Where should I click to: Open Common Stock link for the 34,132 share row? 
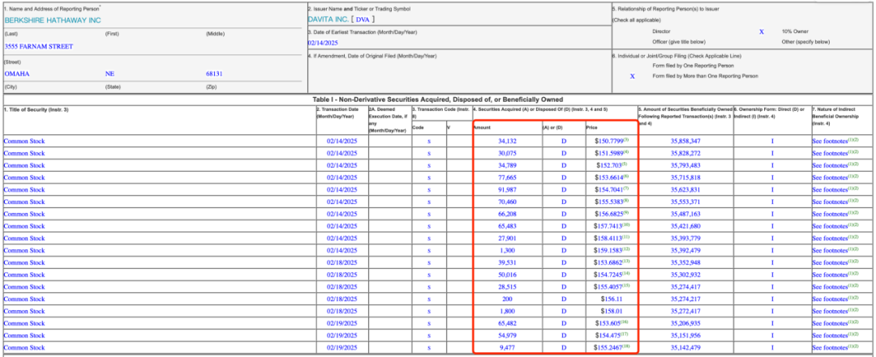click(24, 141)
